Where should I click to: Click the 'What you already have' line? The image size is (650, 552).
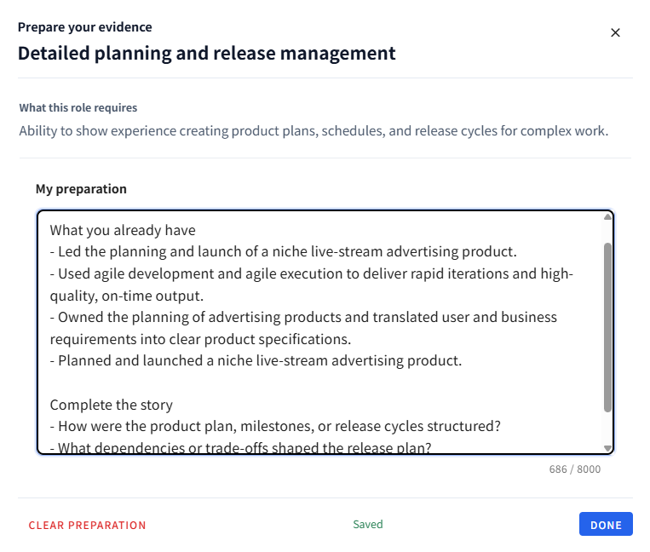123,230
